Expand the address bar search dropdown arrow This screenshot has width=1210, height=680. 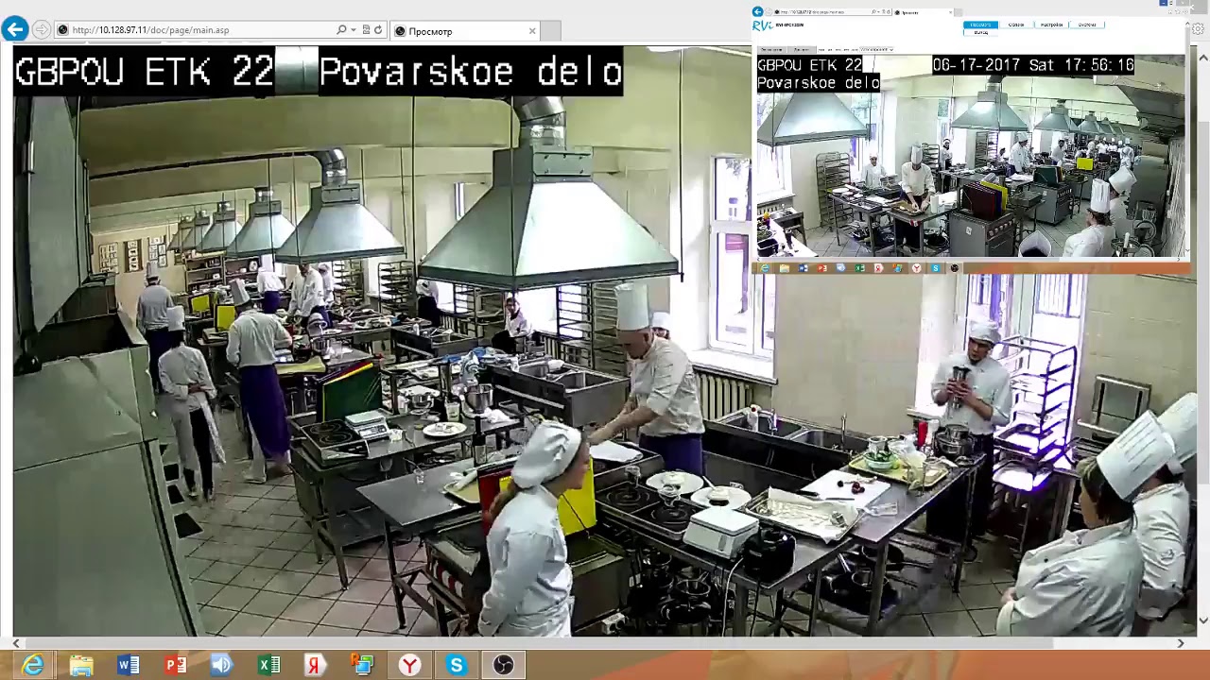tap(354, 30)
